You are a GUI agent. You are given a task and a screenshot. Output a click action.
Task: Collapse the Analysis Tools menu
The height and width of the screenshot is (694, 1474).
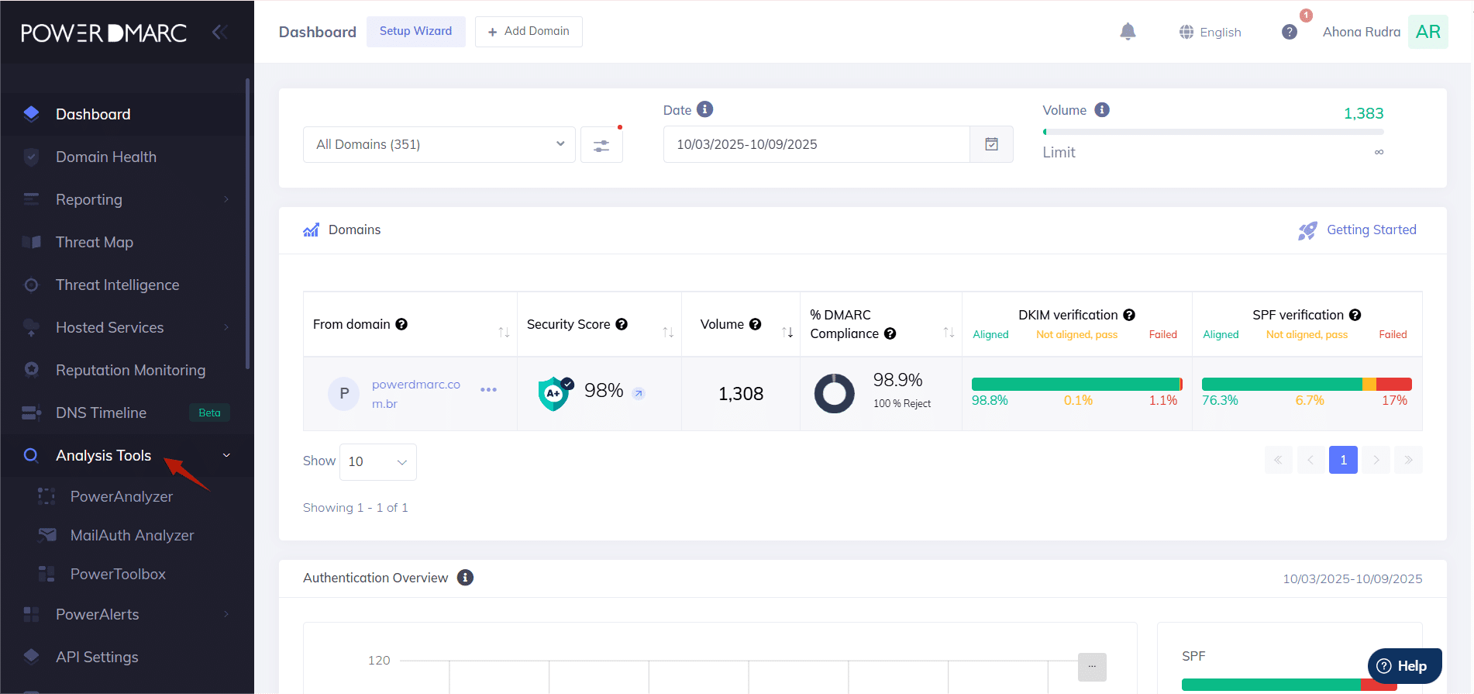pos(226,455)
